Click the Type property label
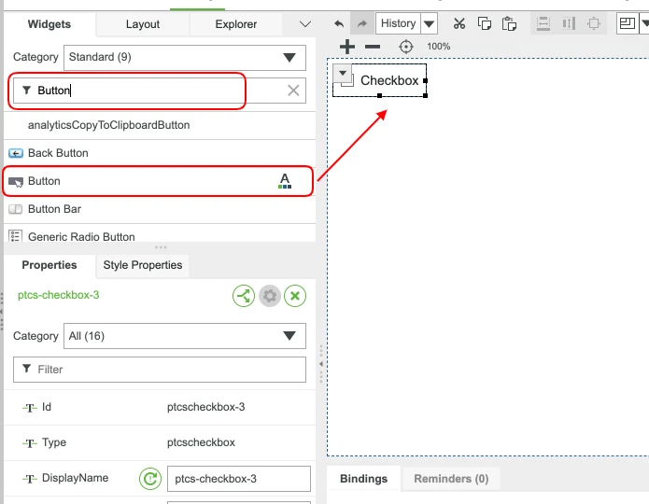649x504 pixels. click(54, 442)
